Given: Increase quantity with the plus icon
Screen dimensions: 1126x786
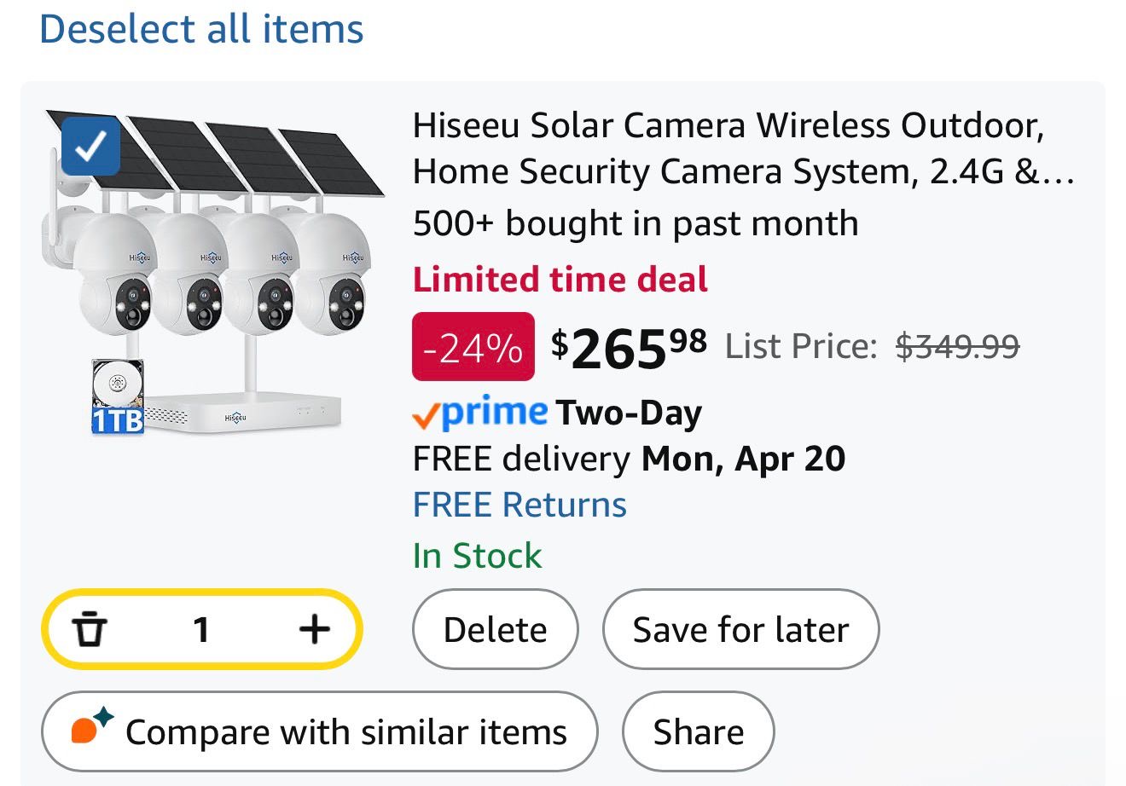Looking at the screenshot, I should point(314,630).
